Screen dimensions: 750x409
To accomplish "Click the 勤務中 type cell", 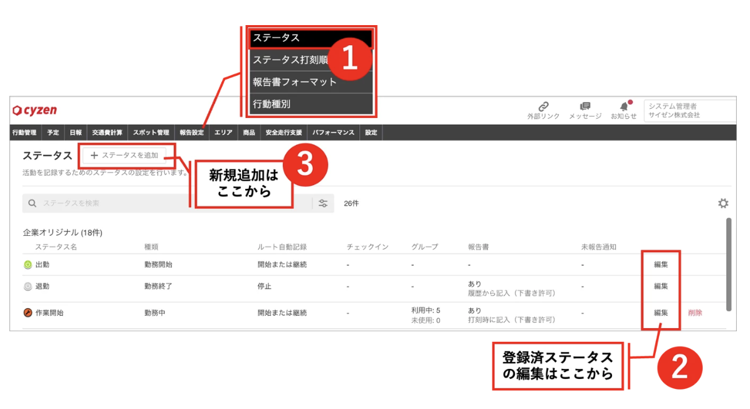I will (x=154, y=313).
